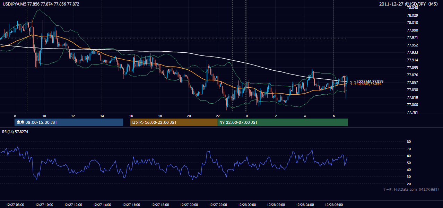443x208 pixels.
Task: Click RSI axis level 20
Action: (x=409, y=184)
